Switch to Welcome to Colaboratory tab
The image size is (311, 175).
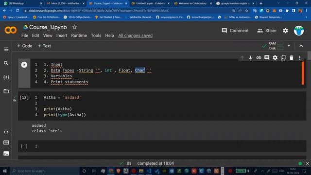coord(192,3)
